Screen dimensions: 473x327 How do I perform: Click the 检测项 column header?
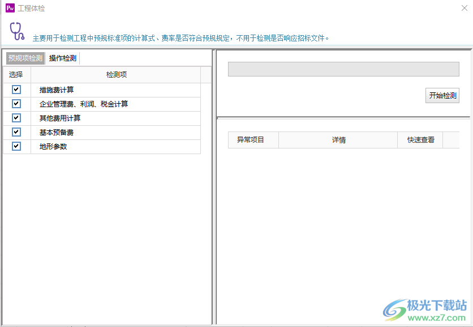click(x=116, y=75)
